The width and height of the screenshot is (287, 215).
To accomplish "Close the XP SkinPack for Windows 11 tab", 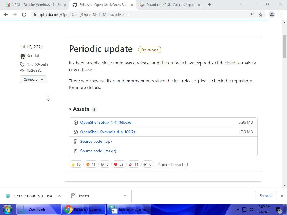I will (x=65, y=5).
